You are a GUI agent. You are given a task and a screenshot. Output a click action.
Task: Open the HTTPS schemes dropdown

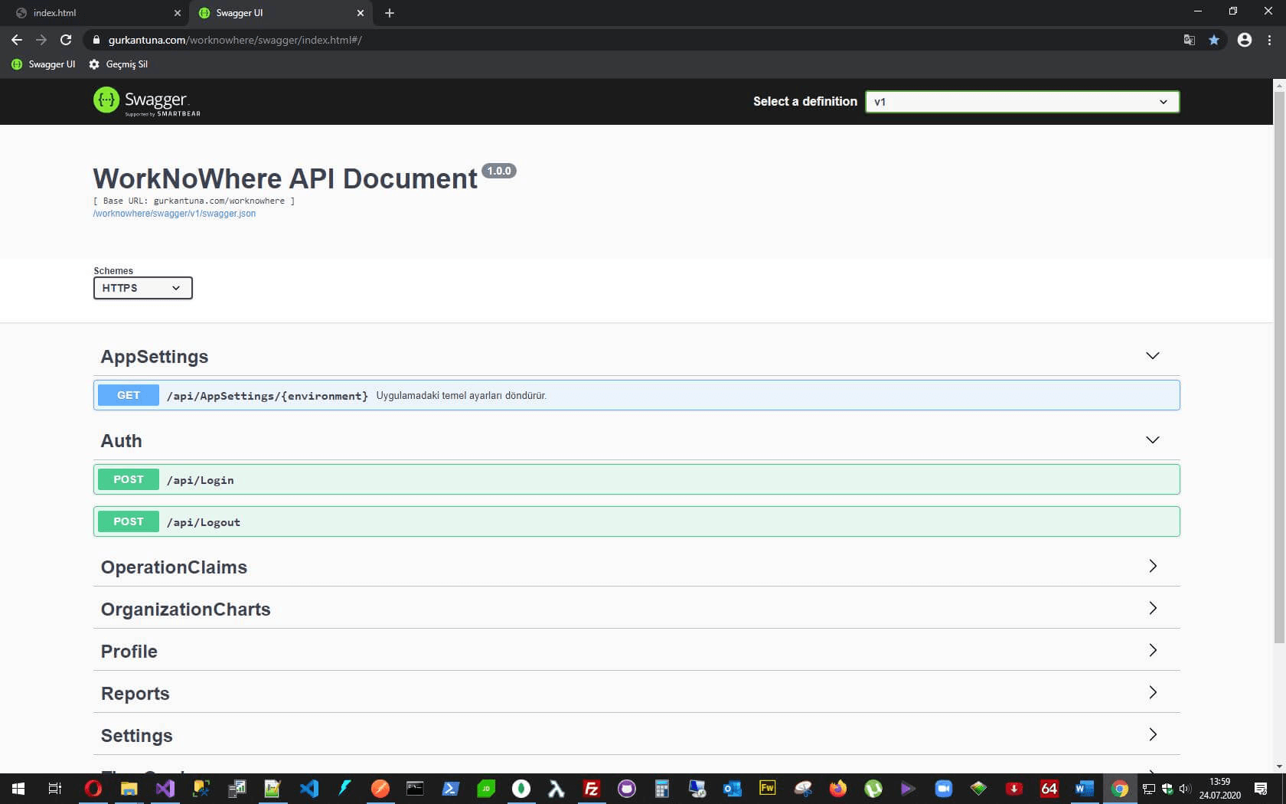[142, 288]
